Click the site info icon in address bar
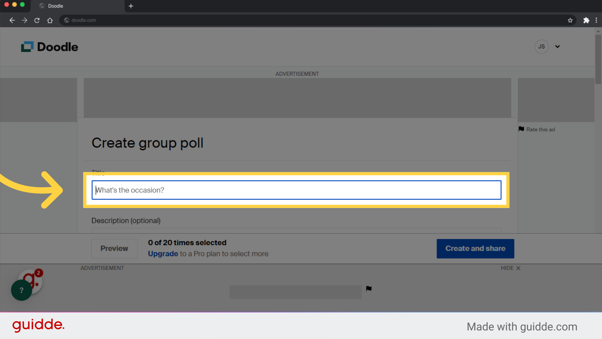 click(66, 20)
